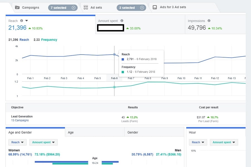Click the teal Frequency swatch in tooltip
The height and width of the screenshot is (167, 251).
point(123,72)
